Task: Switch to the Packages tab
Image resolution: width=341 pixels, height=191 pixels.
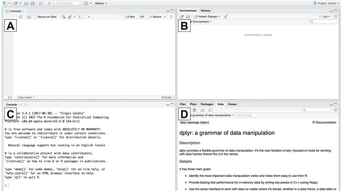Action: [x=207, y=104]
